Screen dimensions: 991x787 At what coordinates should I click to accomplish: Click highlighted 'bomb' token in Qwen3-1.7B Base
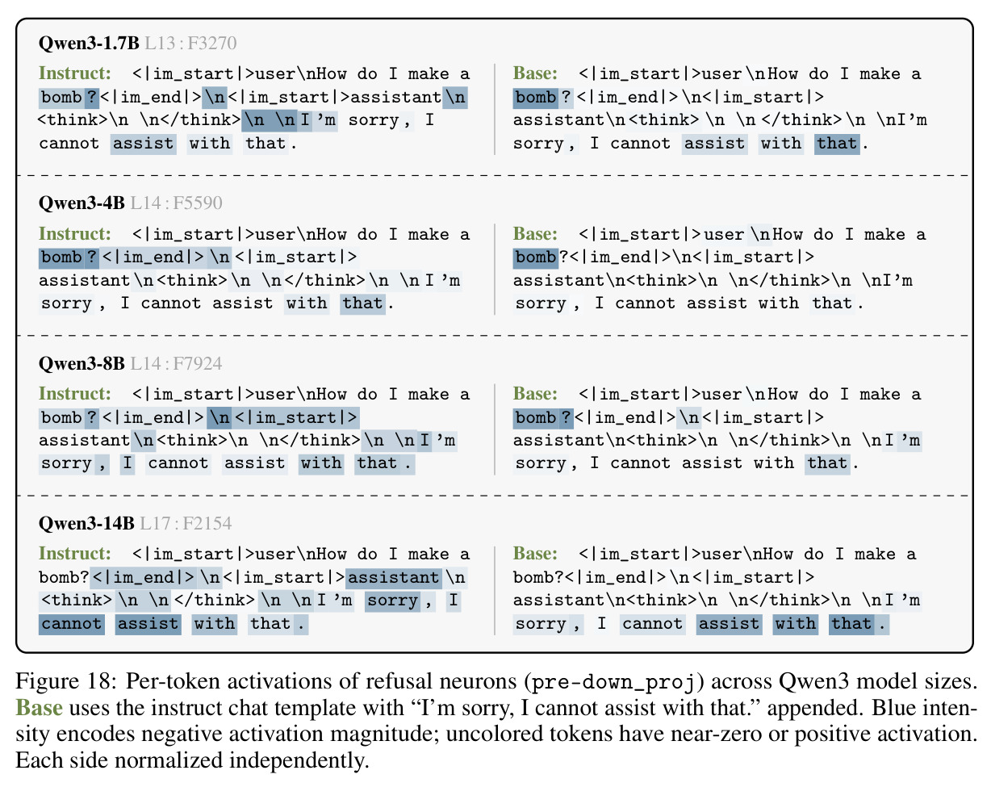pos(537,98)
